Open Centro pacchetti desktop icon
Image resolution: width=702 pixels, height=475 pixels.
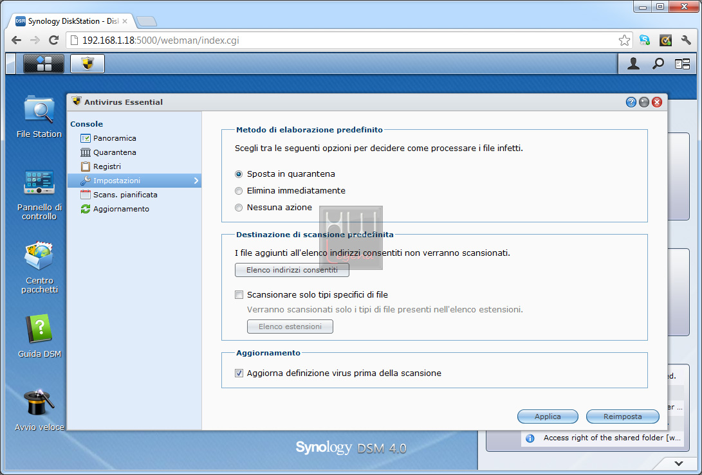click(x=39, y=267)
